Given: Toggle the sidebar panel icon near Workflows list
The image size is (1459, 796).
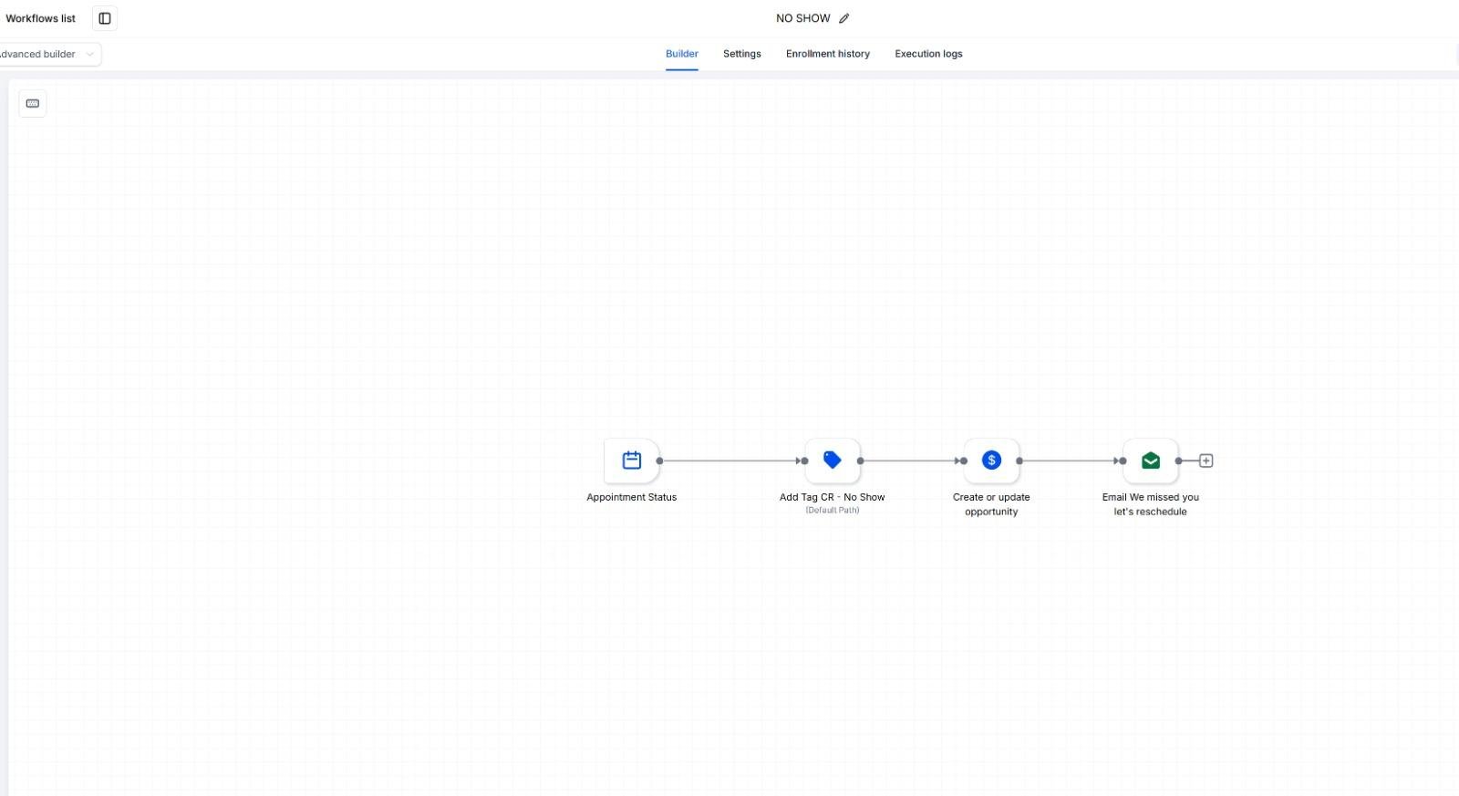Looking at the screenshot, I should click(105, 18).
